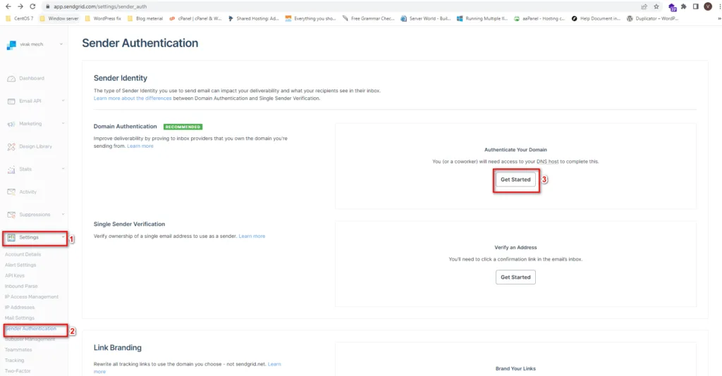Open the 'Everything you sho...' bookmark
Viewport: 722px width, 376px height.
click(x=311, y=18)
